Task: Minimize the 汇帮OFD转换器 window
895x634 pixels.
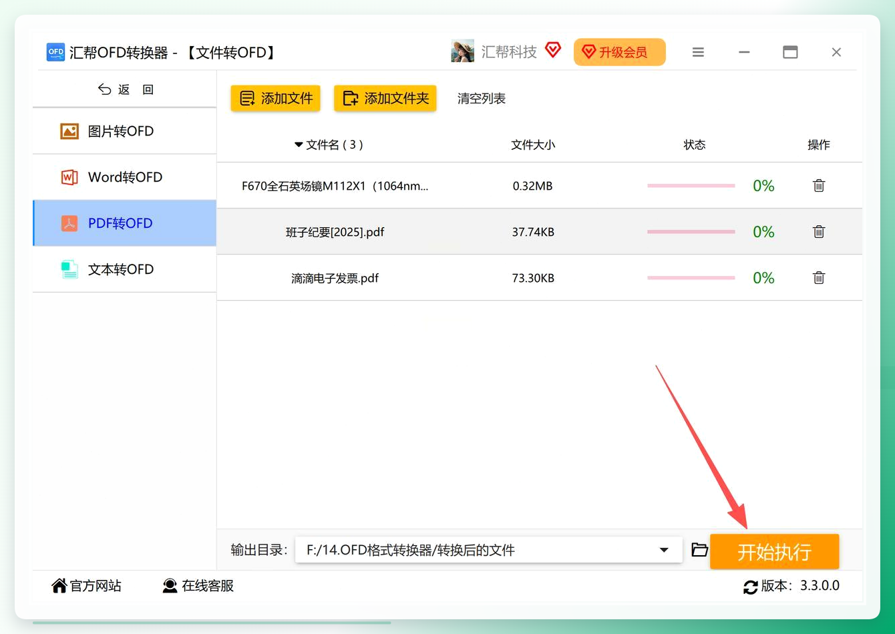Action: [744, 52]
